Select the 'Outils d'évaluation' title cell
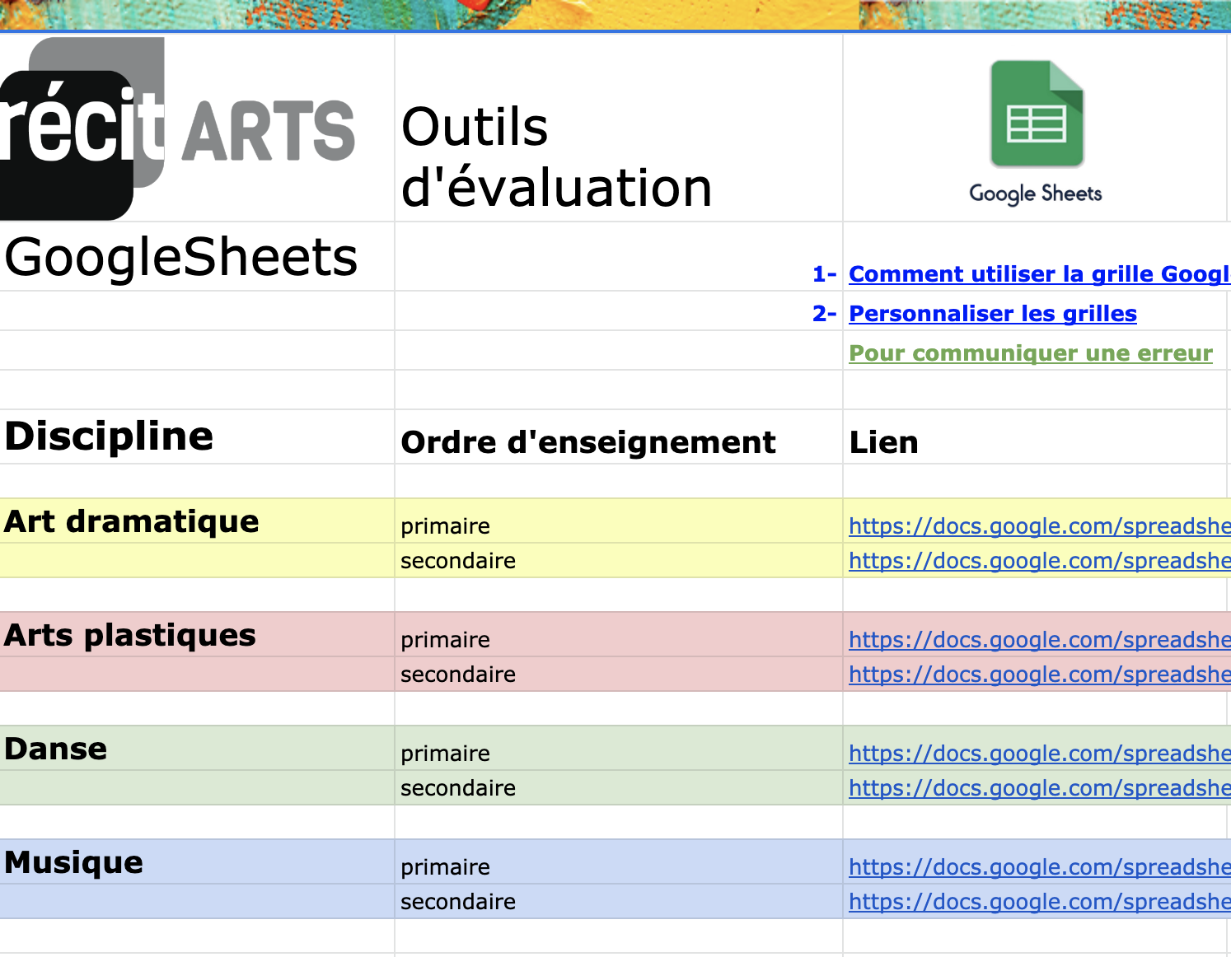The width and height of the screenshot is (1231, 957). click(619, 128)
